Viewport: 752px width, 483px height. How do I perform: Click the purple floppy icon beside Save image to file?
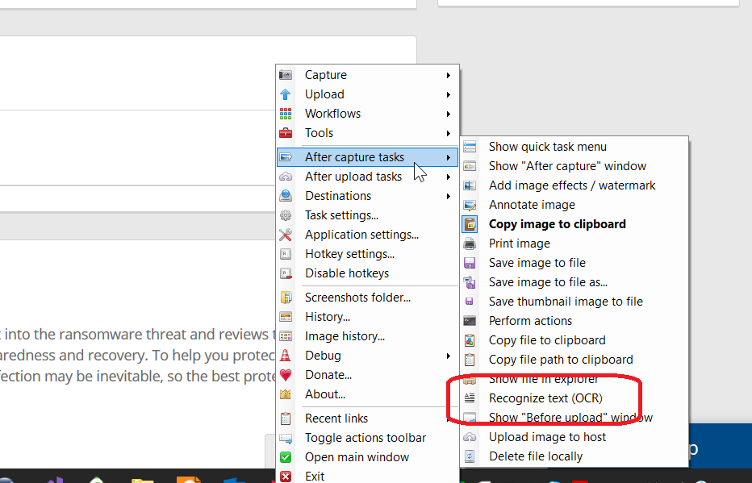[470, 263]
